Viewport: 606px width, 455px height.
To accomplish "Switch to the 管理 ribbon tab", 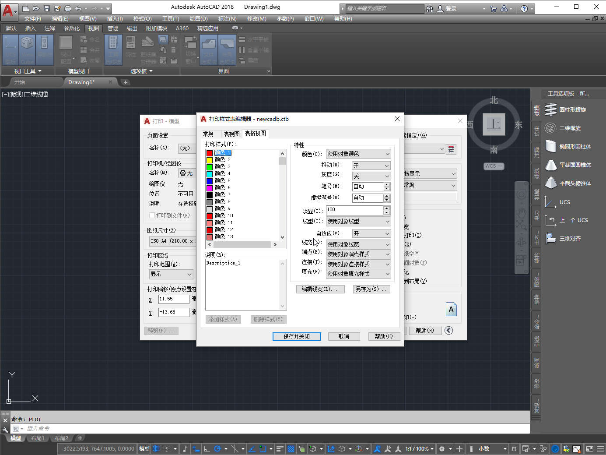I will point(113,28).
